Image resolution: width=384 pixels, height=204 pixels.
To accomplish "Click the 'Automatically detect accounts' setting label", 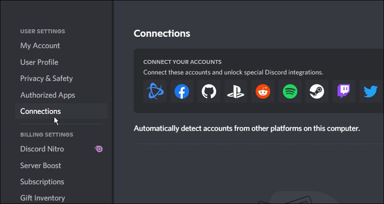I will (246, 128).
